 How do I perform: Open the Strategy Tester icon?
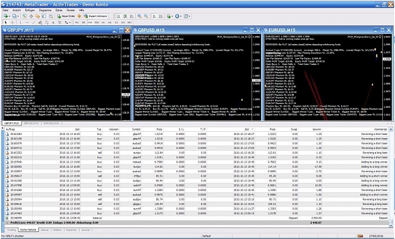coord(51,16)
